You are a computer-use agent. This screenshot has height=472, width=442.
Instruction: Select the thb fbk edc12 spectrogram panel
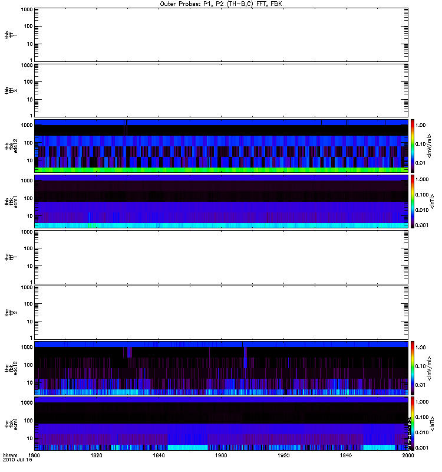[x=222, y=146]
